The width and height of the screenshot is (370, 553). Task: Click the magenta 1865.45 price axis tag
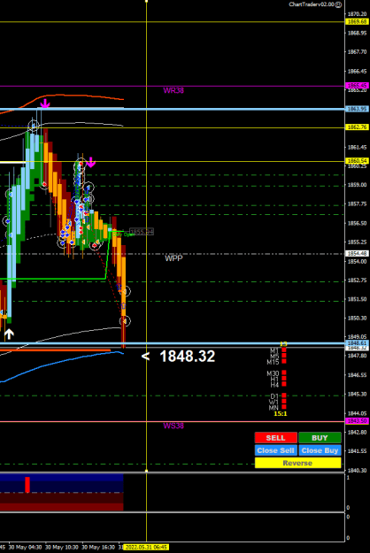[x=358, y=85]
